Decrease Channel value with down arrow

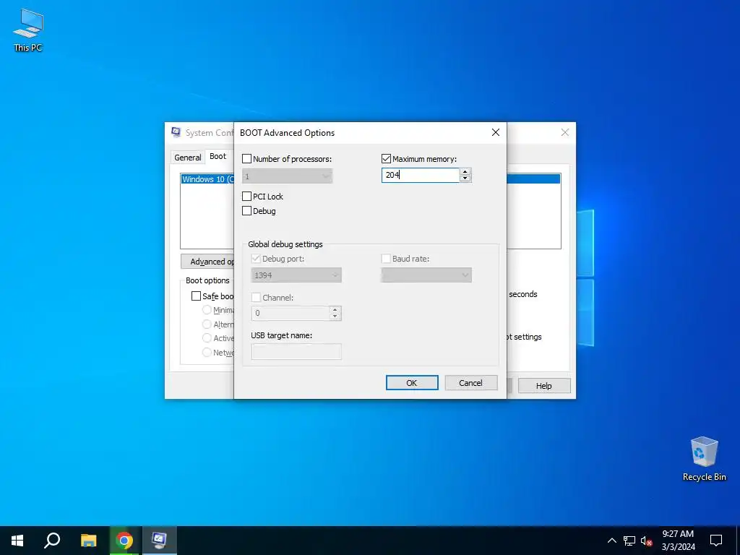[335, 317]
